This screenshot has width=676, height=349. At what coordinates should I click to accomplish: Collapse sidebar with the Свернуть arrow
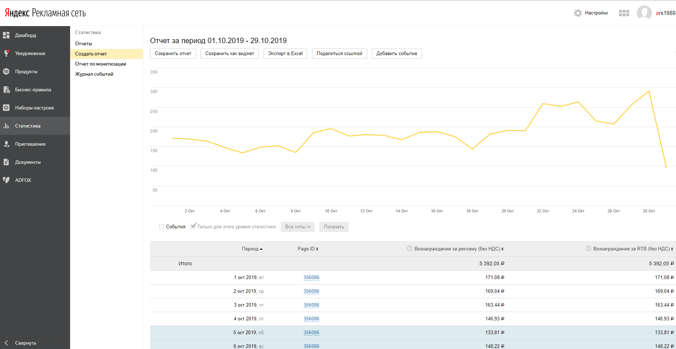tap(6, 343)
